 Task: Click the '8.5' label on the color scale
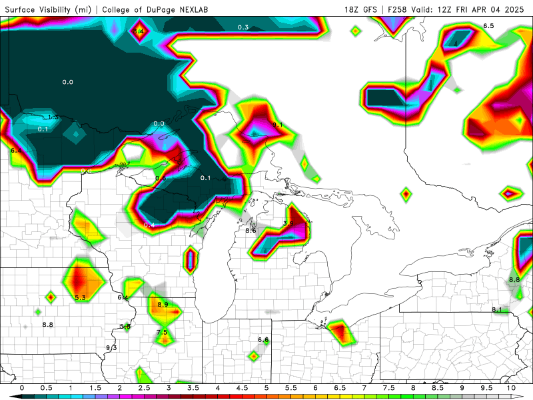click(438, 388)
